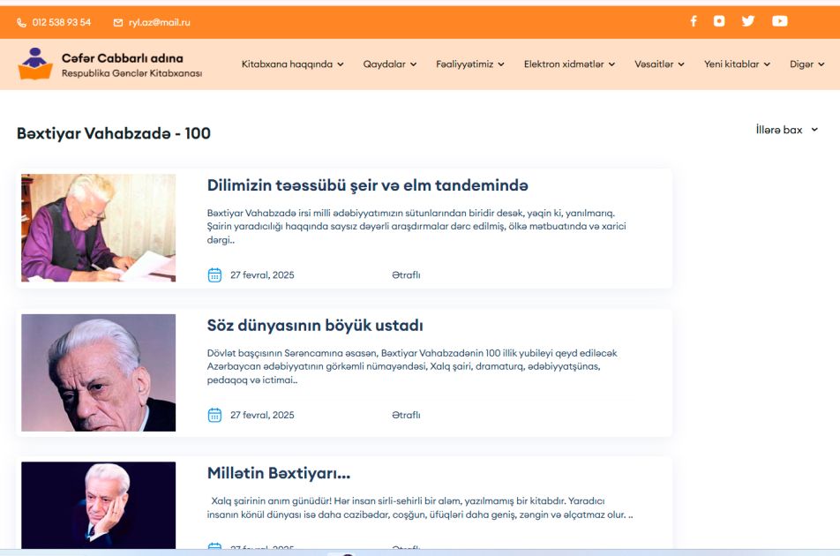The height and width of the screenshot is (556, 840).
Task: Click calendar icon under Söz dünyasının article
Action: [x=214, y=415]
